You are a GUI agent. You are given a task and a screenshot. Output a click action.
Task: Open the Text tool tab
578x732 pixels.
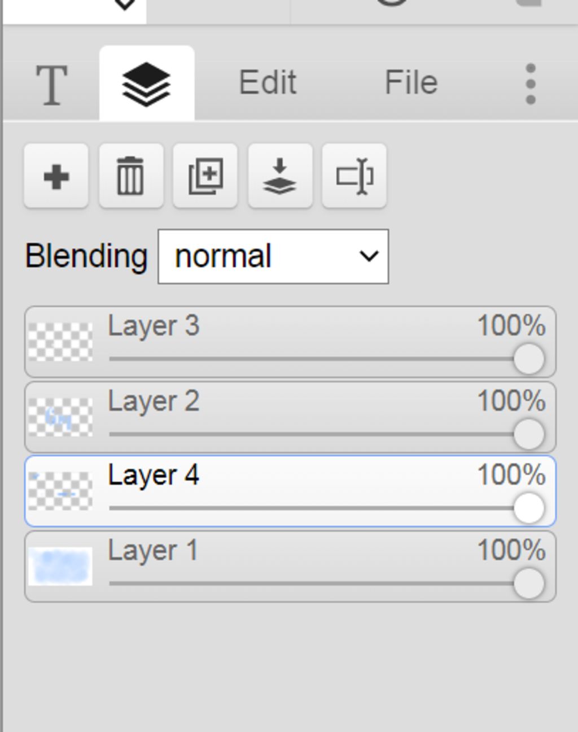51,84
